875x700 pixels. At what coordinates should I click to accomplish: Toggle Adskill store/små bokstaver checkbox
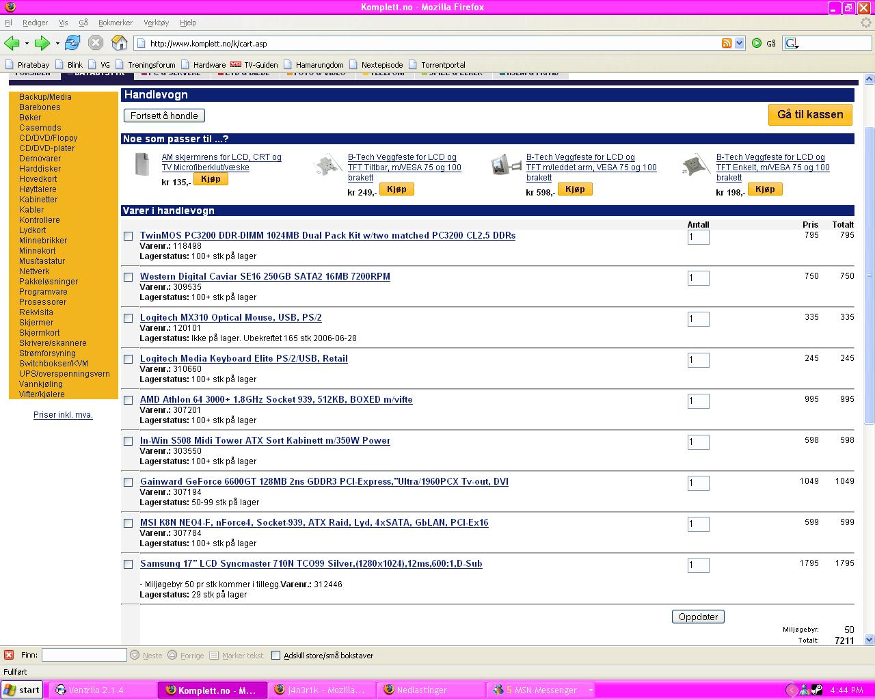coord(276,655)
